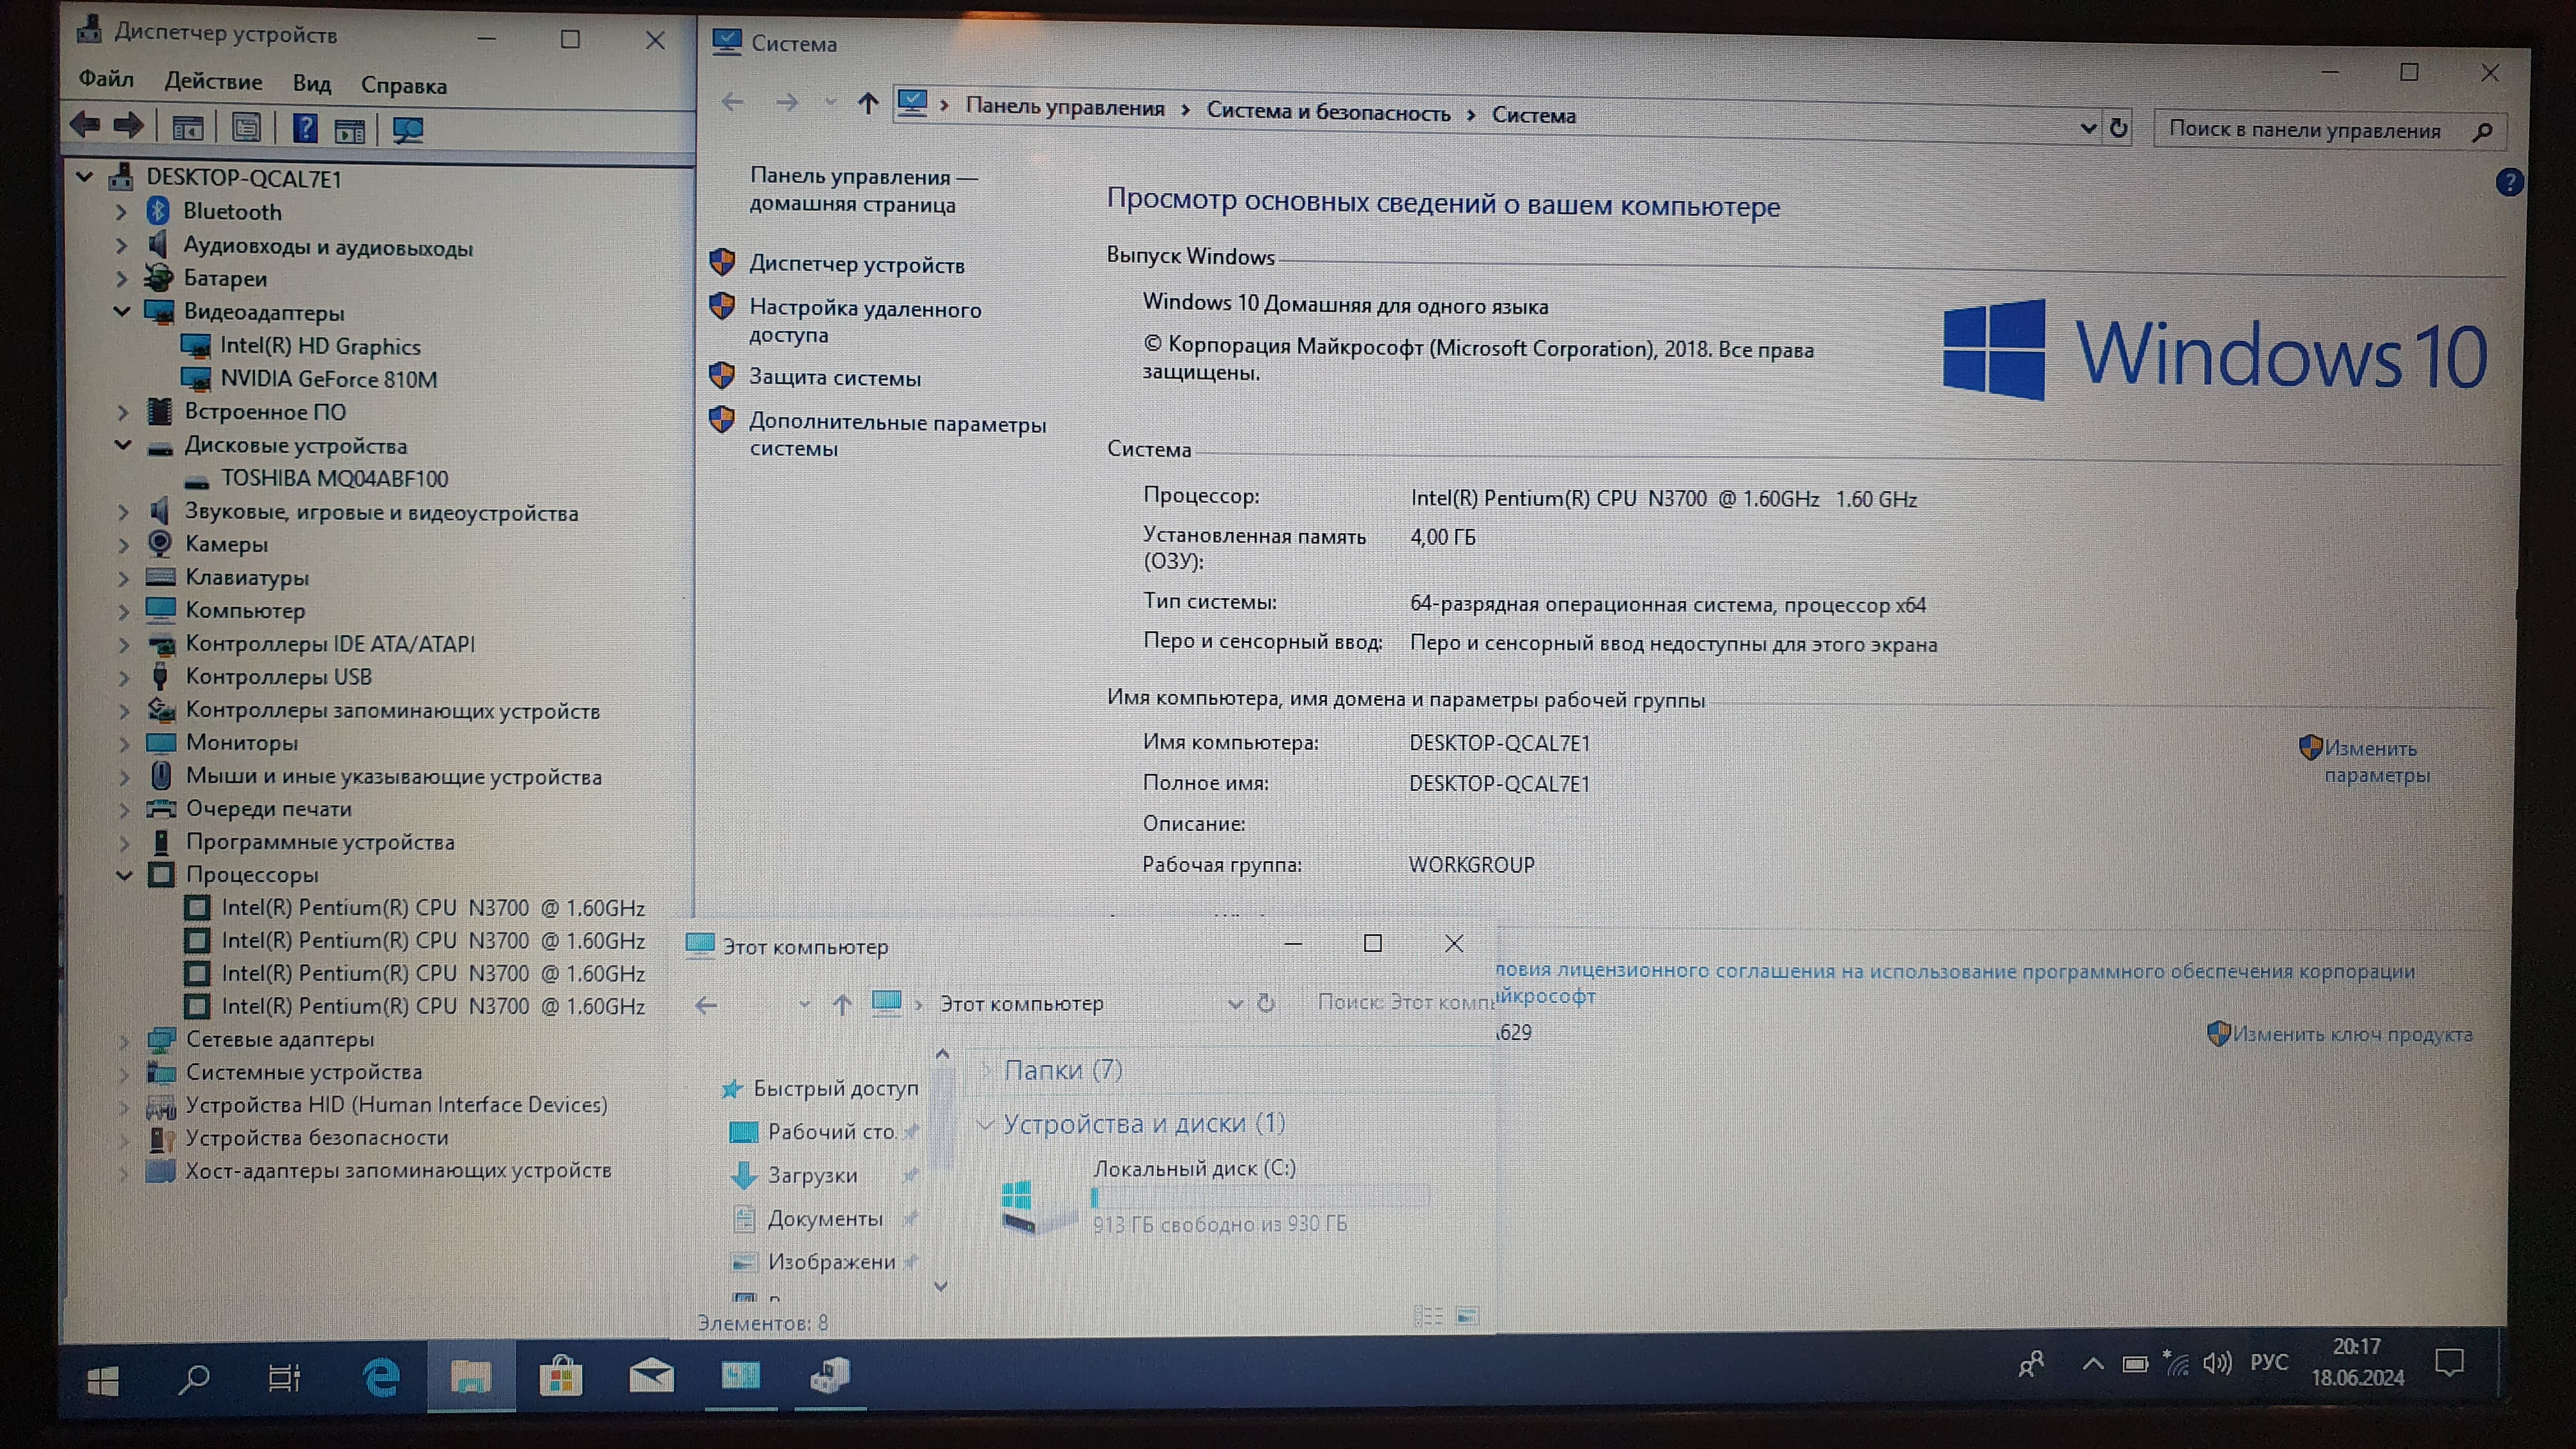Expand the Bluetooth device category
The height and width of the screenshot is (1449, 2576).
[x=121, y=212]
